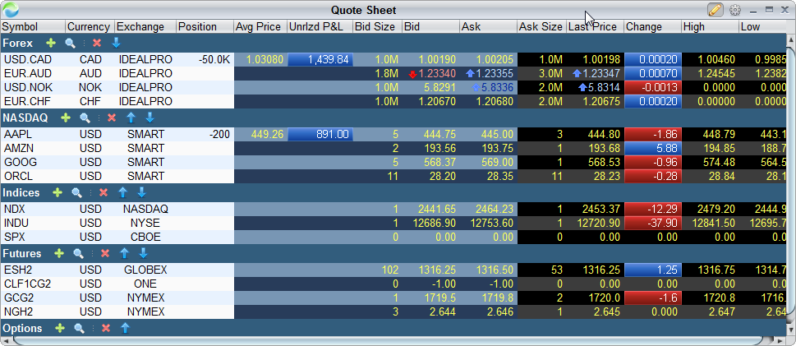
Task: Click the Ask Size column header
Action: pyautogui.click(x=541, y=27)
